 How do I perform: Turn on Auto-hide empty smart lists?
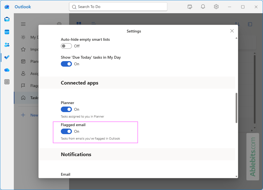coord(66,46)
